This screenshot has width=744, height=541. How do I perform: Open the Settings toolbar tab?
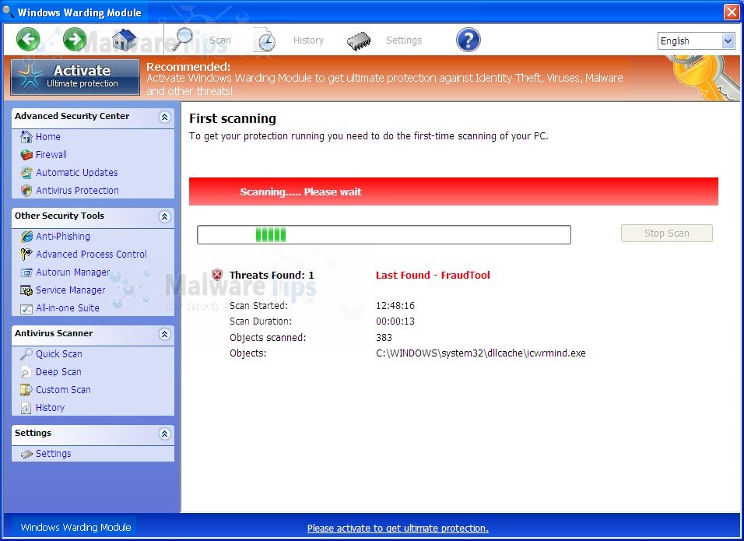point(404,40)
